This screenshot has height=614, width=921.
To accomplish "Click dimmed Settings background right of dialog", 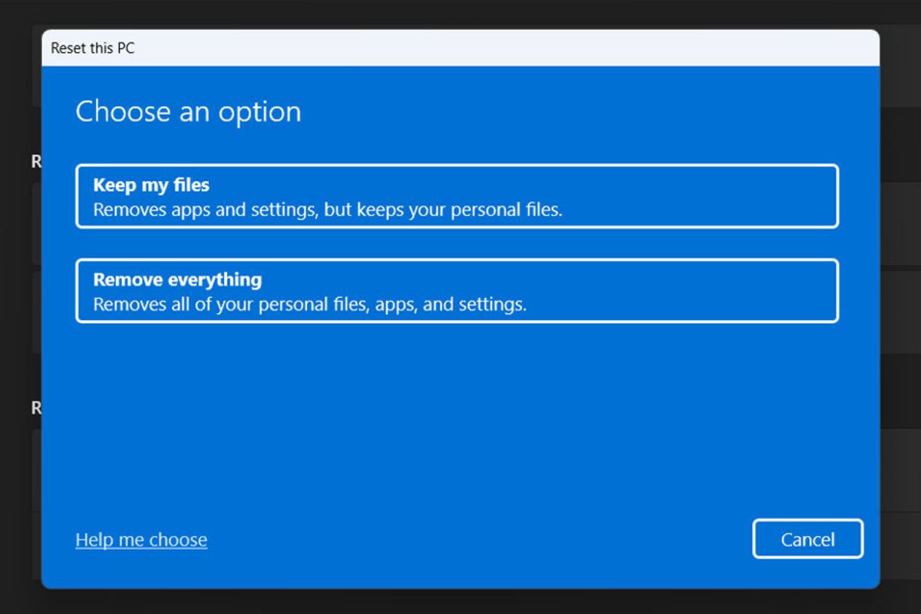I will [x=900, y=307].
